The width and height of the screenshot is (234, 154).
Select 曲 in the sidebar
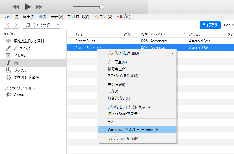point(33,63)
